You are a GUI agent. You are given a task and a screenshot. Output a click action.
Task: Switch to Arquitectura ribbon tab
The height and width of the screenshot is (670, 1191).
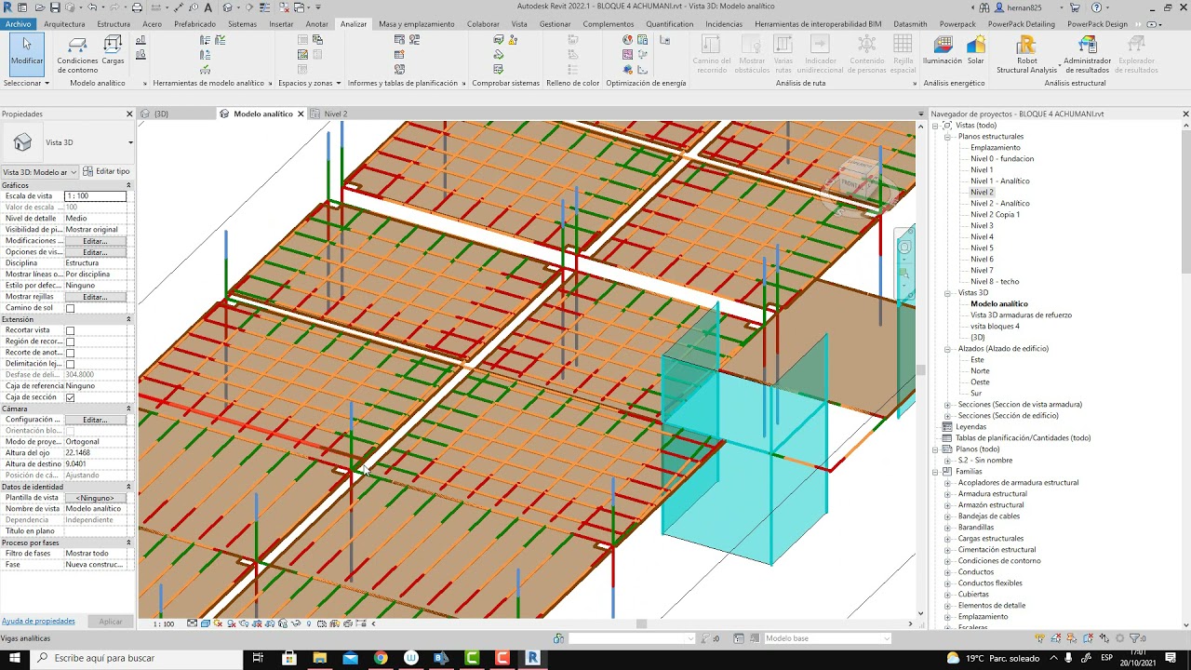[64, 24]
